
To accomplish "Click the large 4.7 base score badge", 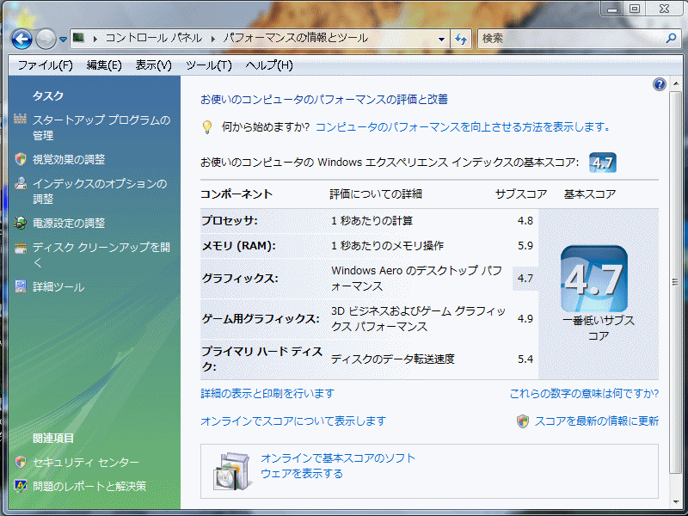I will click(x=593, y=279).
